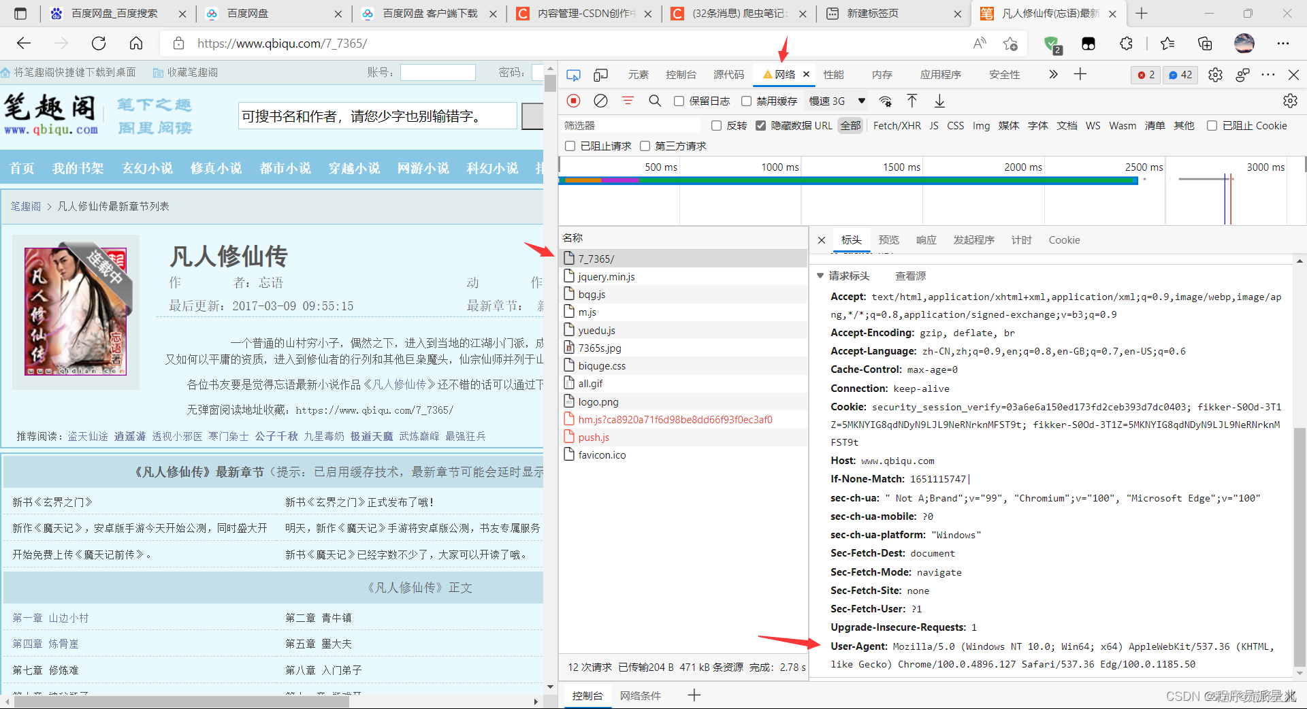
Task: Open the 慢速 3G throttling dropdown
Action: point(837,101)
